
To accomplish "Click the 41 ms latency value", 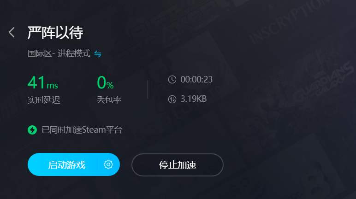I will pos(43,82).
